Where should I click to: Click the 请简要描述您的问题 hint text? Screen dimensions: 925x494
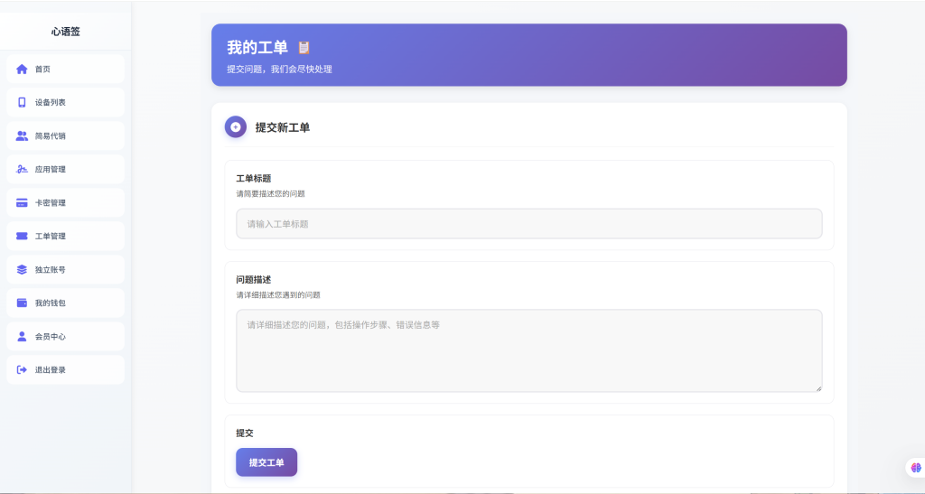[x=271, y=193]
